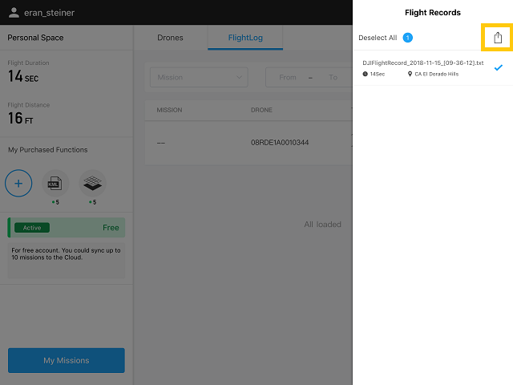Click the All loaded status text

tap(322, 225)
